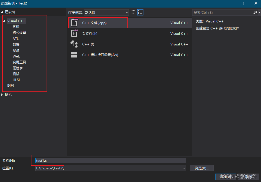Click the 名称 input field with test1.c
Image resolution: width=261 pixels, height=182 pixels.
click(x=111, y=160)
